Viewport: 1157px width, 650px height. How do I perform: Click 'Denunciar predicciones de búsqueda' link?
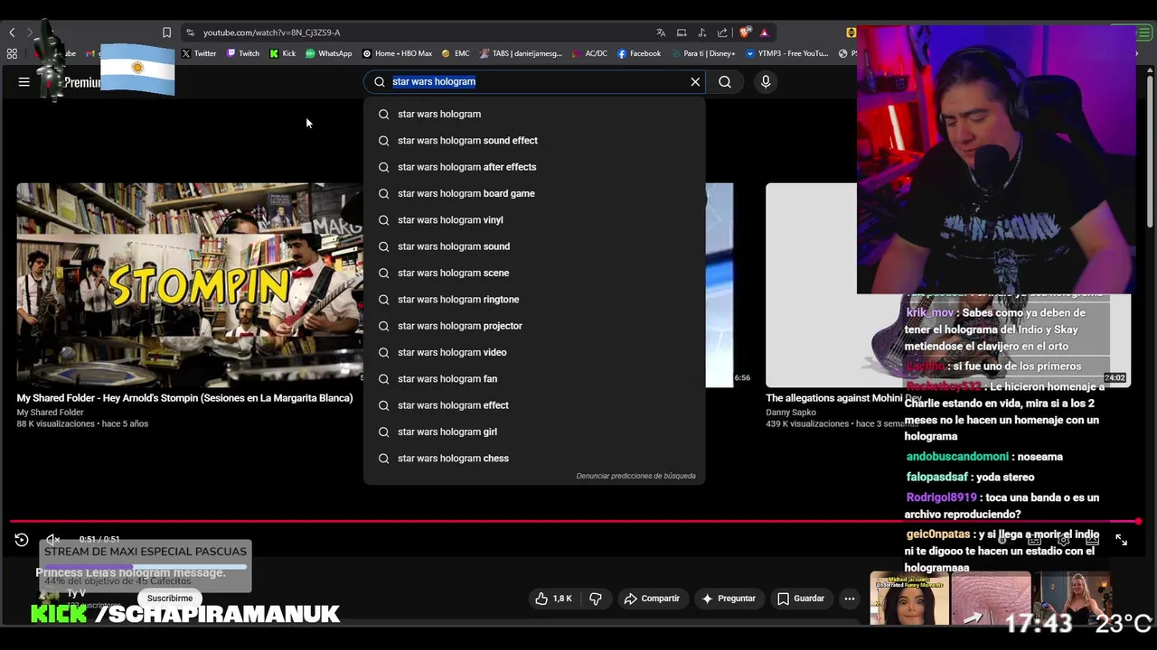pyautogui.click(x=635, y=476)
